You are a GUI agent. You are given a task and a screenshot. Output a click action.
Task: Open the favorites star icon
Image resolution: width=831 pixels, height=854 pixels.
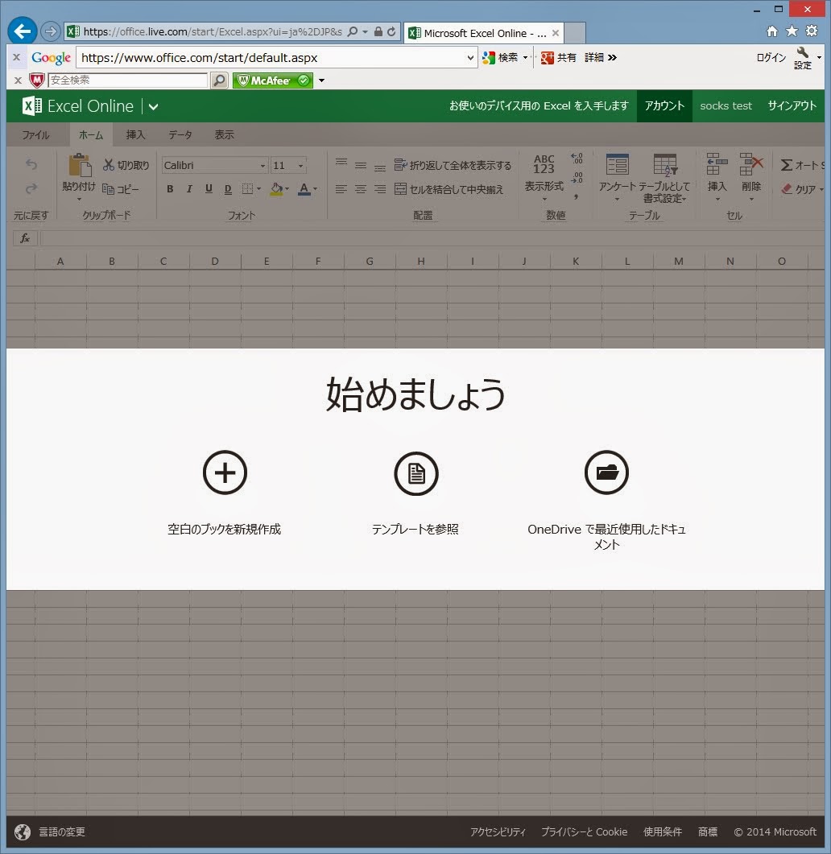(792, 31)
